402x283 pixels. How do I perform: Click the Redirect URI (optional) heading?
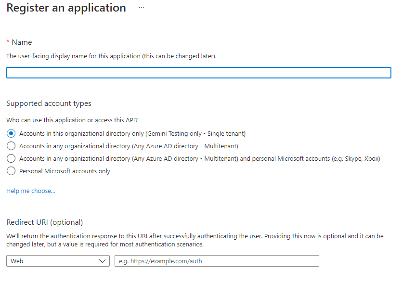45,222
